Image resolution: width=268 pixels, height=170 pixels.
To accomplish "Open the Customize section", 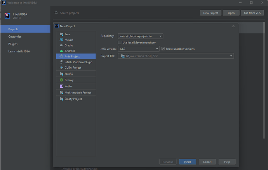I will pos(26,36).
